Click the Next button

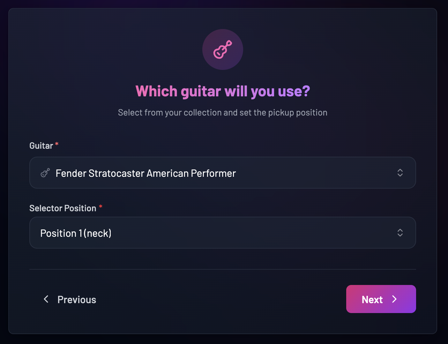point(381,299)
